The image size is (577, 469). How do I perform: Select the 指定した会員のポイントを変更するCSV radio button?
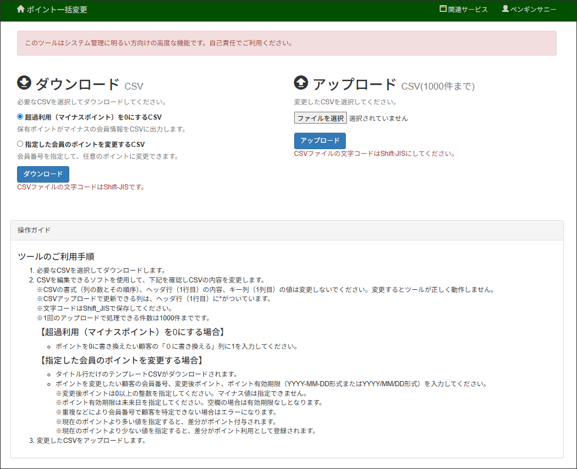point(20,144)
